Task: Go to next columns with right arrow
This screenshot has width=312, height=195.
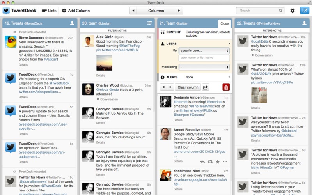Action: click(x=179, y=11)
